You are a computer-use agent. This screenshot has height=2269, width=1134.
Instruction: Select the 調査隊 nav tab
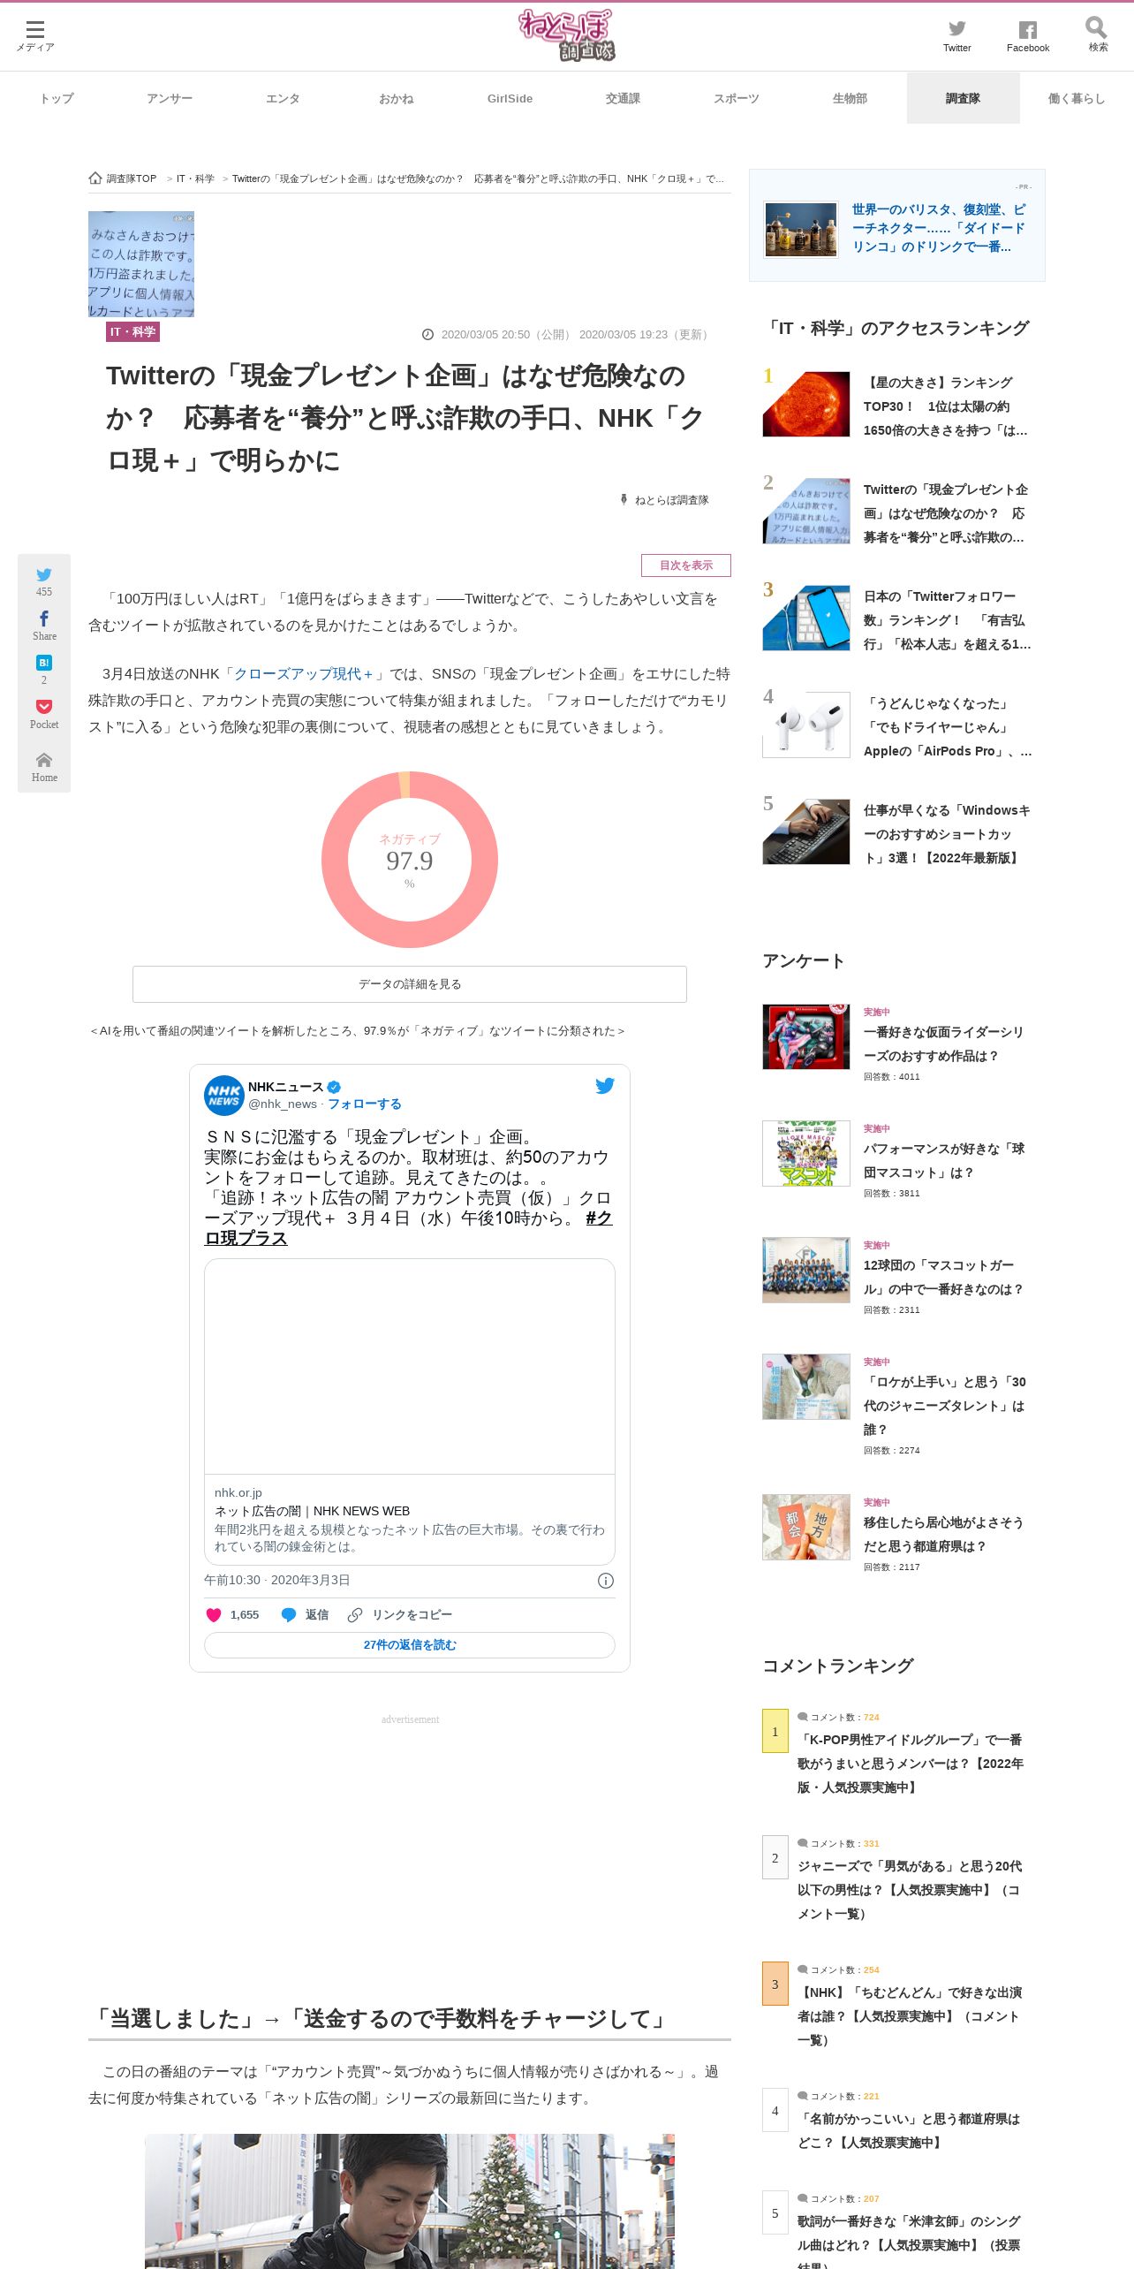963,98
